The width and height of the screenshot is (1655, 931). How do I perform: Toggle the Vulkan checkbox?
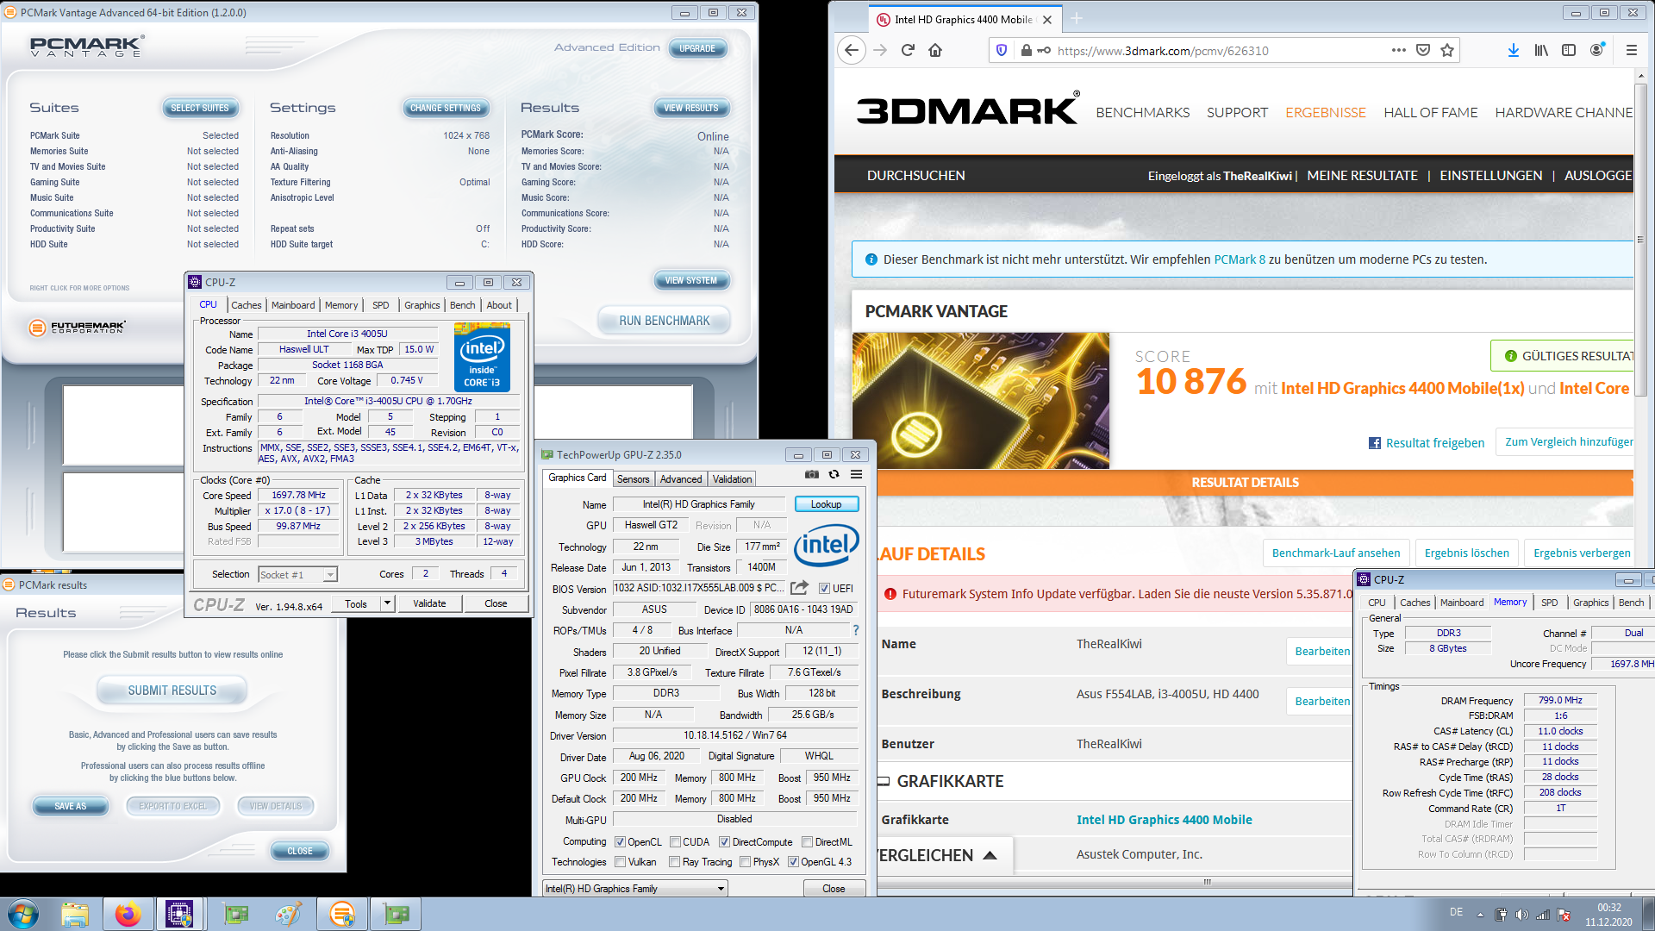(x=620, y=862)
